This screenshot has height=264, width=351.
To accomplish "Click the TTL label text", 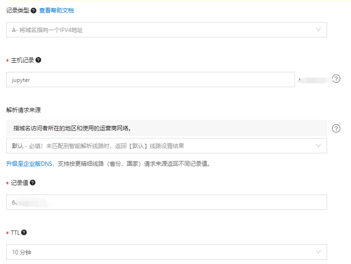I will [x=15, y=232].
